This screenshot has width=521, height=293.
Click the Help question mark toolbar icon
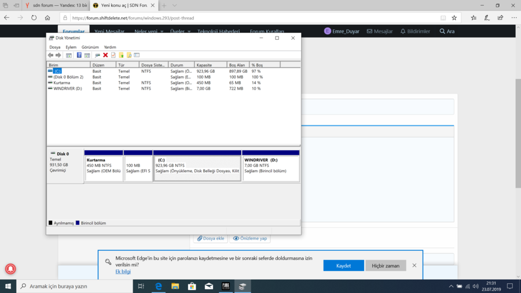(x=79, y=55)
